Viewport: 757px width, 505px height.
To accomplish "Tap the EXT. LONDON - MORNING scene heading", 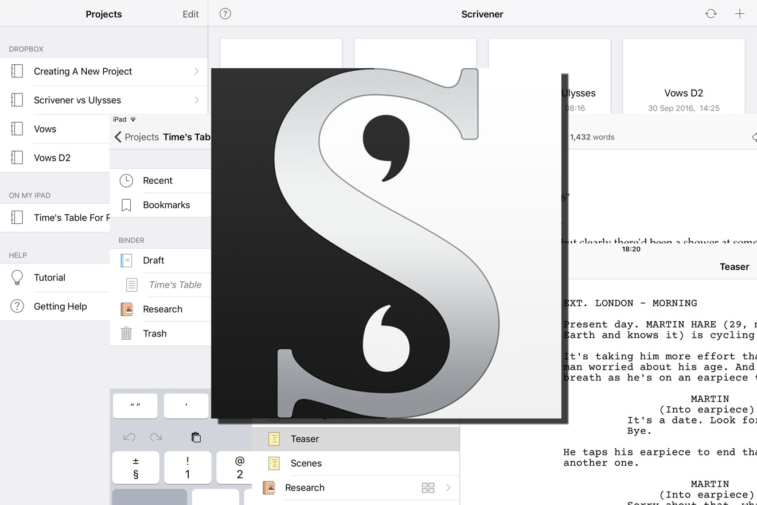I will (x=630, y=303).
